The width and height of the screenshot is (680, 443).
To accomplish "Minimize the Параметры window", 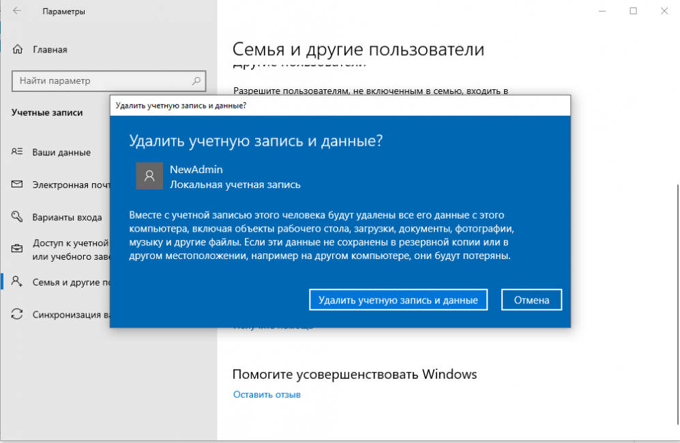I will (x=602, y=11).
